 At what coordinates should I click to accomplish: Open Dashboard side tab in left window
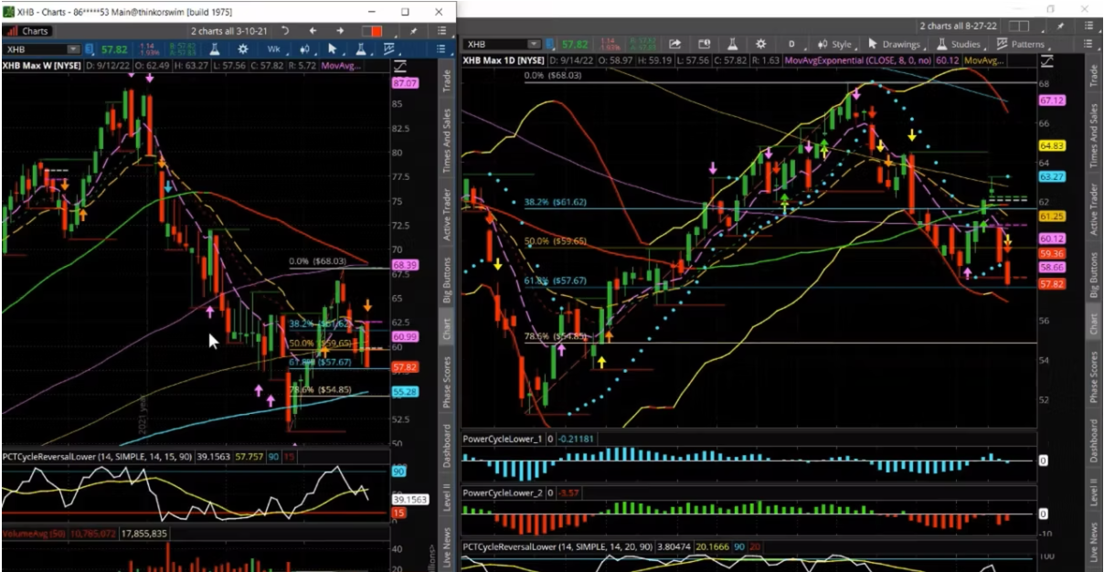tap(447, 446)
